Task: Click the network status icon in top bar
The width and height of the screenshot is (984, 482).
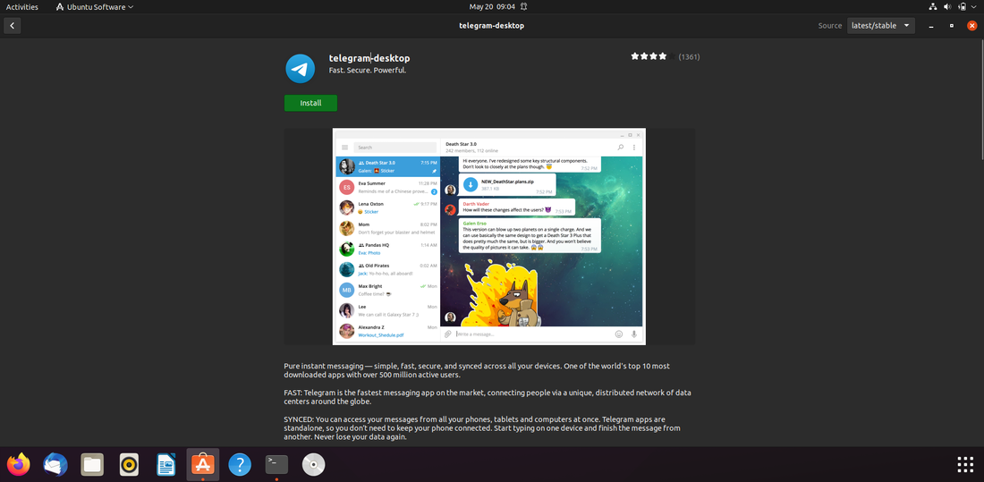Action: tap(932, 7)
